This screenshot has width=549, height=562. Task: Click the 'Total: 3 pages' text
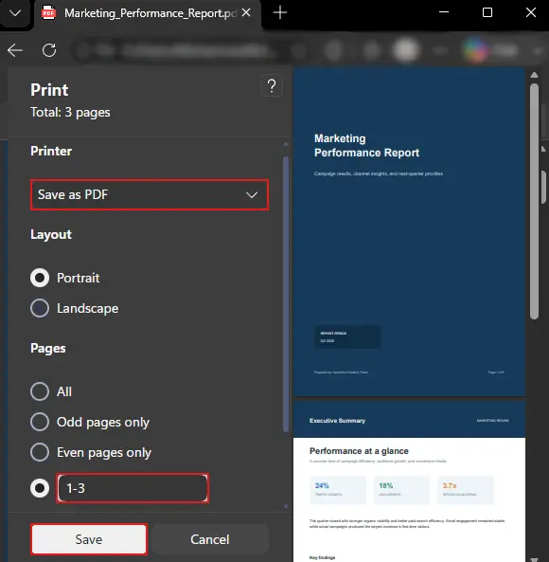click(70, 113)
